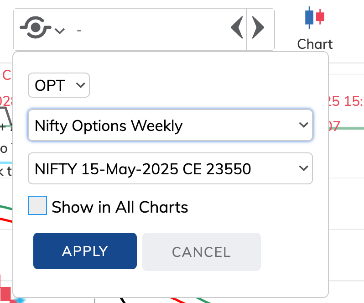Image resolution: width=364 pixels, height=303 pixels.
Task: Click the arrow on the OPT selector
Action: pyautogui.click(x=81, y=85)
